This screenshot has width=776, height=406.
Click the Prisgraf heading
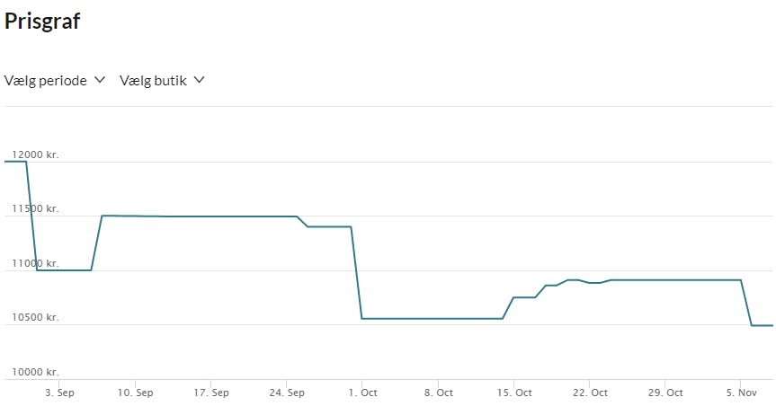42,22
